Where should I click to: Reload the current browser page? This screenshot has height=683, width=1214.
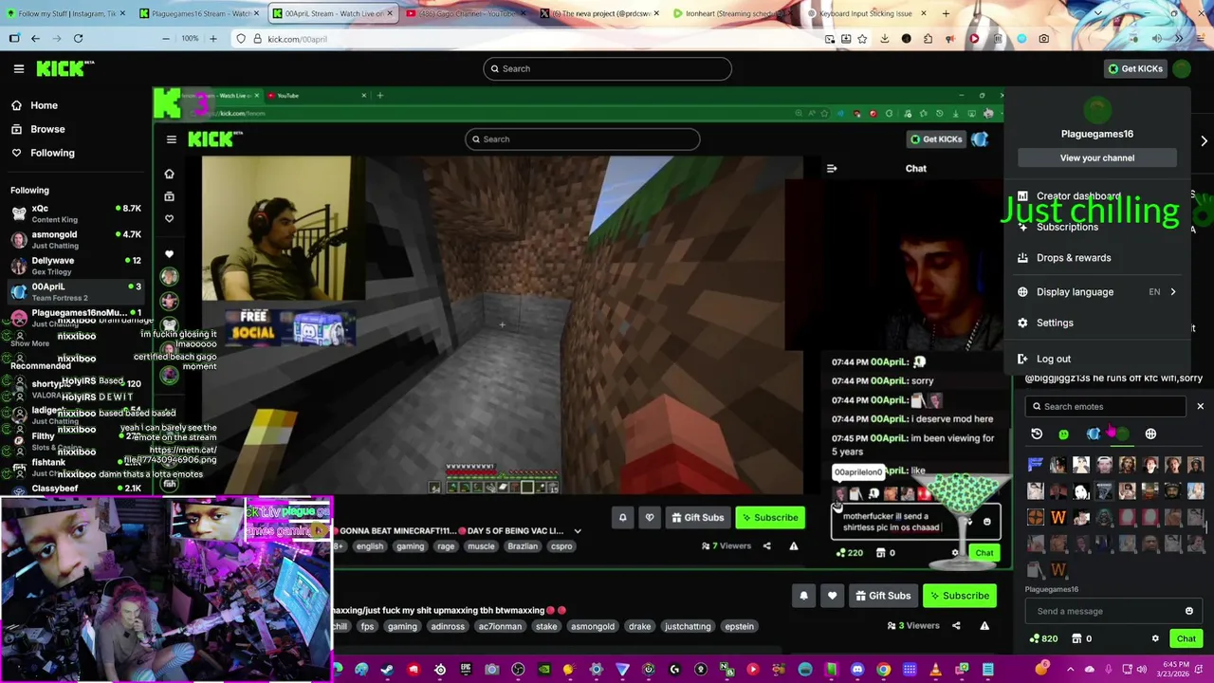point(78,39)
